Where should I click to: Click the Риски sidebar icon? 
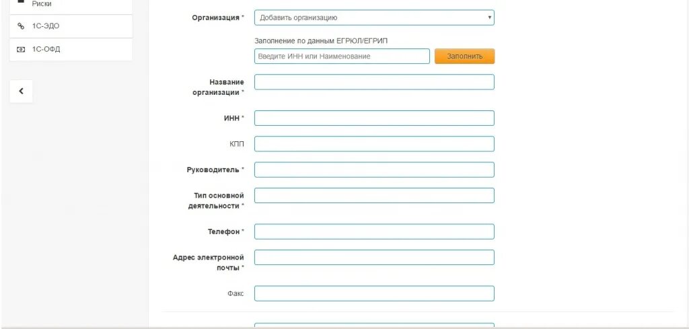pyautogui.click(x=21, y=1)
